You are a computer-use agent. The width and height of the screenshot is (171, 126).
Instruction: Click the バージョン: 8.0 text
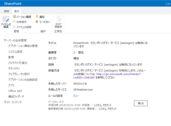click(56, 102)
